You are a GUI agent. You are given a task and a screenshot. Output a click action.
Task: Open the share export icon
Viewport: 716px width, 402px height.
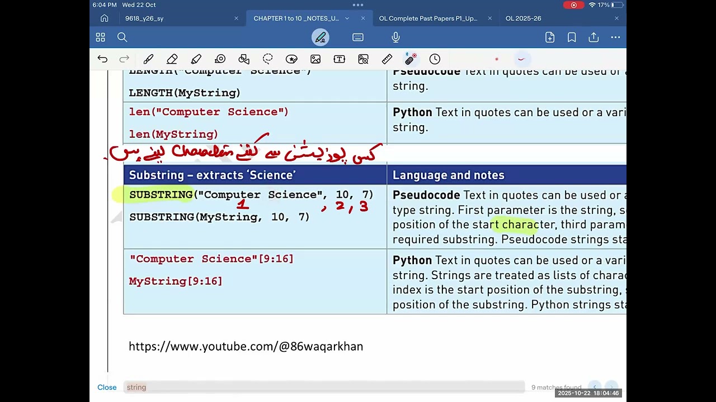[x=593, y=37]
